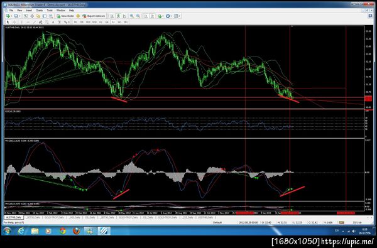Switch to the USDTHB,Daily chart tab
The height and width of the screenshot is (248, 377).
[205, 217]
